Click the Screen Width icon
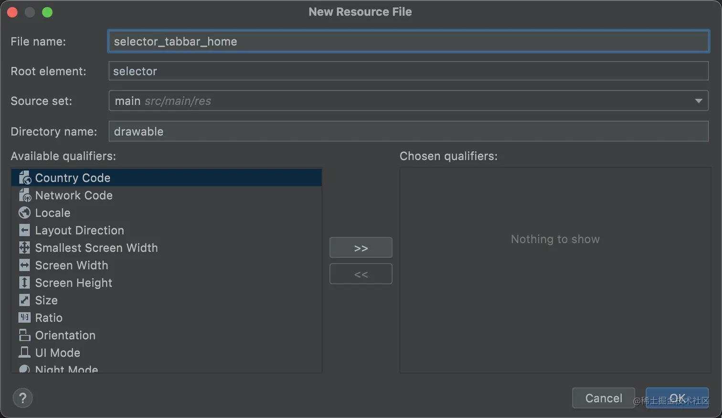The width and height of the screenshot is (722, 418). [x=24, y=265]
